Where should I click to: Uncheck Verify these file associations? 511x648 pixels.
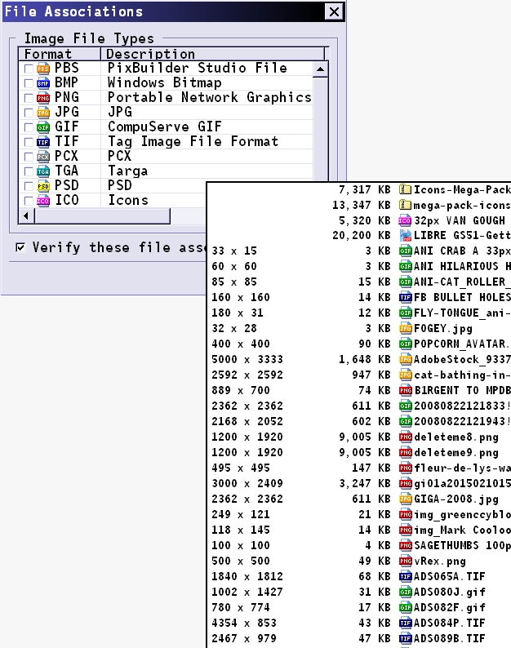pos(20,247)
